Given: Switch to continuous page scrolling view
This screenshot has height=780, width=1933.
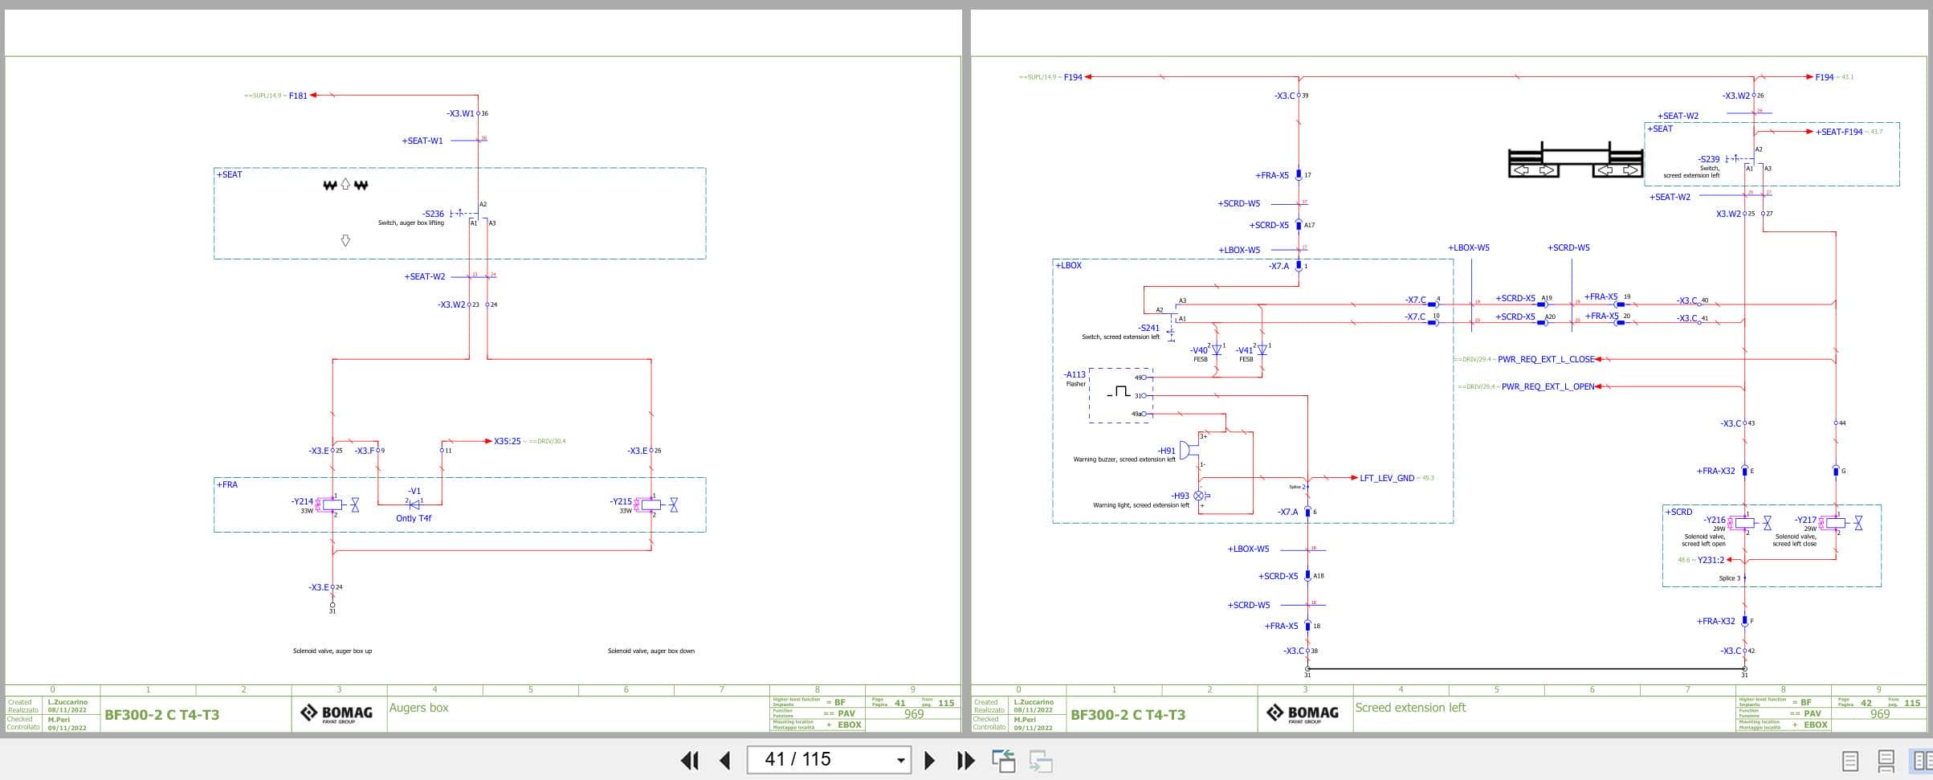Looking at the screenshot, I should (x=1886, y=761).
